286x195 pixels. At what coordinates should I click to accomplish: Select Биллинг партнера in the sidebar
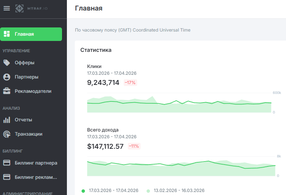point(36,163)
